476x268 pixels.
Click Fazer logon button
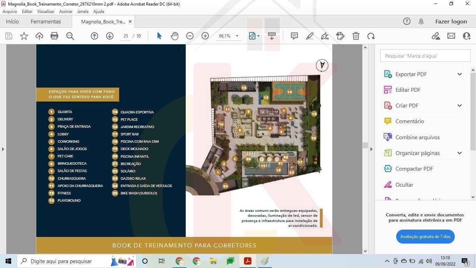pos(451,21)
